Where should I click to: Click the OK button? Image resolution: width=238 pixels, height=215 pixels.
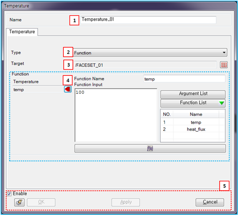click(x=41, y=202)
